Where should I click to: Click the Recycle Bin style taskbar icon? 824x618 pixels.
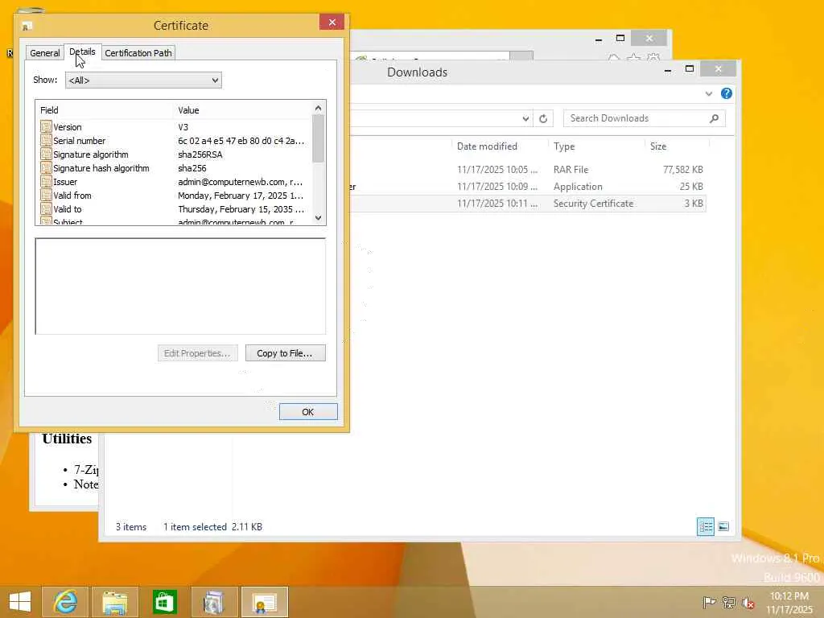[214, 602]
